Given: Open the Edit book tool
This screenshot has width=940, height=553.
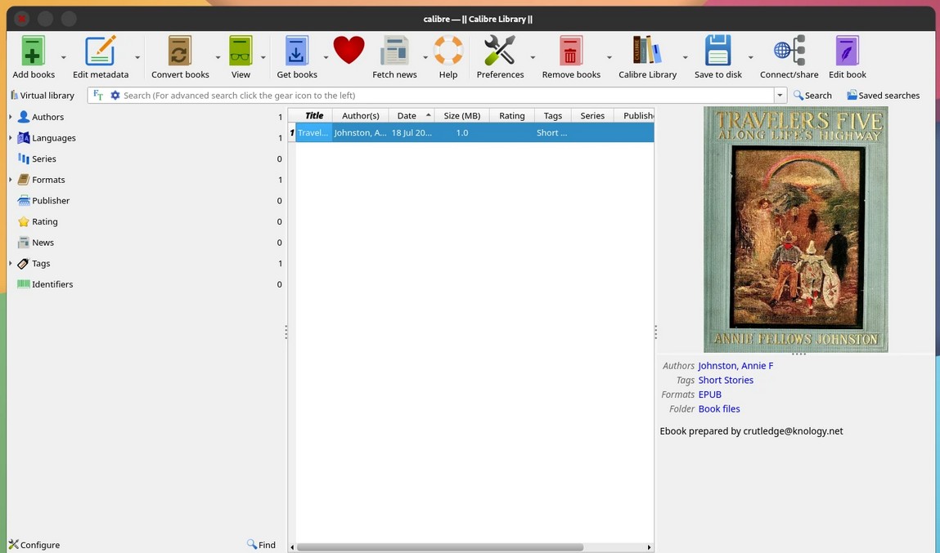Looking at the screenshot, I should (847, 52).
